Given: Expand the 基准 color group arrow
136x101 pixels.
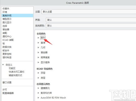Looking at the screenshot, I should pos(38,43).
